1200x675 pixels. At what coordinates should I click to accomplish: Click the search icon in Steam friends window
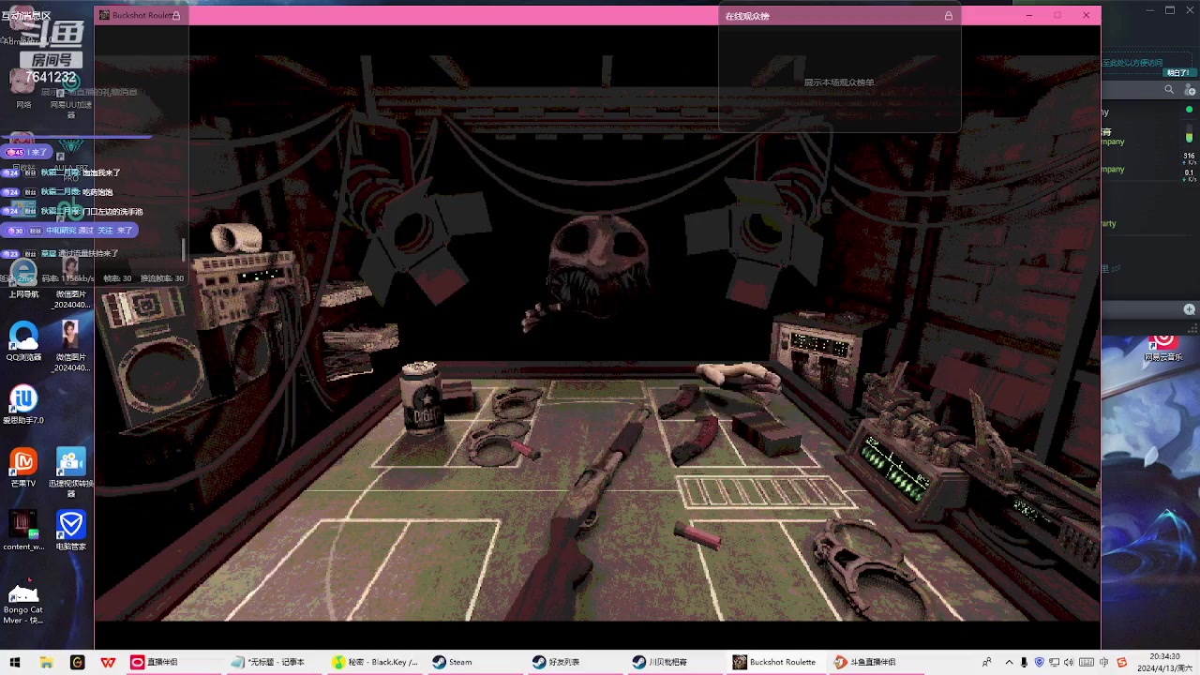1169,90
